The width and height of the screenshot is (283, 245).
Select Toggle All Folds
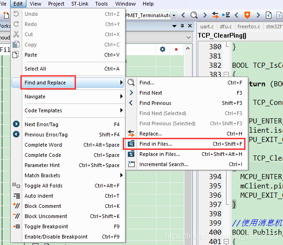tap(68, 186)
